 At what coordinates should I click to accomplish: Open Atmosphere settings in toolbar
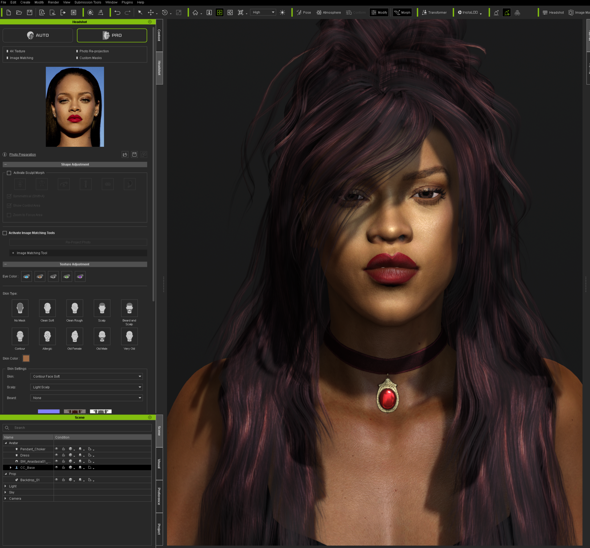pyautogui.click(x=329, y=12)
